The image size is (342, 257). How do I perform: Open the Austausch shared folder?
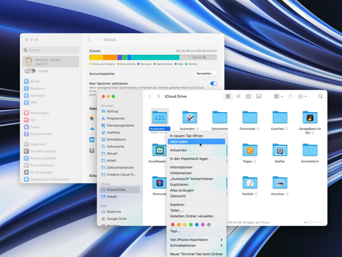click(x=159, y=117)
